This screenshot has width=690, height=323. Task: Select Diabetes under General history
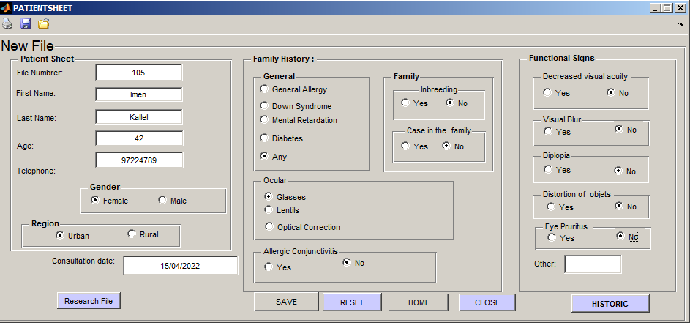coord(264,138)
